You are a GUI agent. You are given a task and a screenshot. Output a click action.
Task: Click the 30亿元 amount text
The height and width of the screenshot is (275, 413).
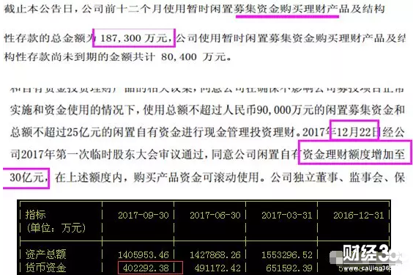pyautogui.click(x=27, y=177)
